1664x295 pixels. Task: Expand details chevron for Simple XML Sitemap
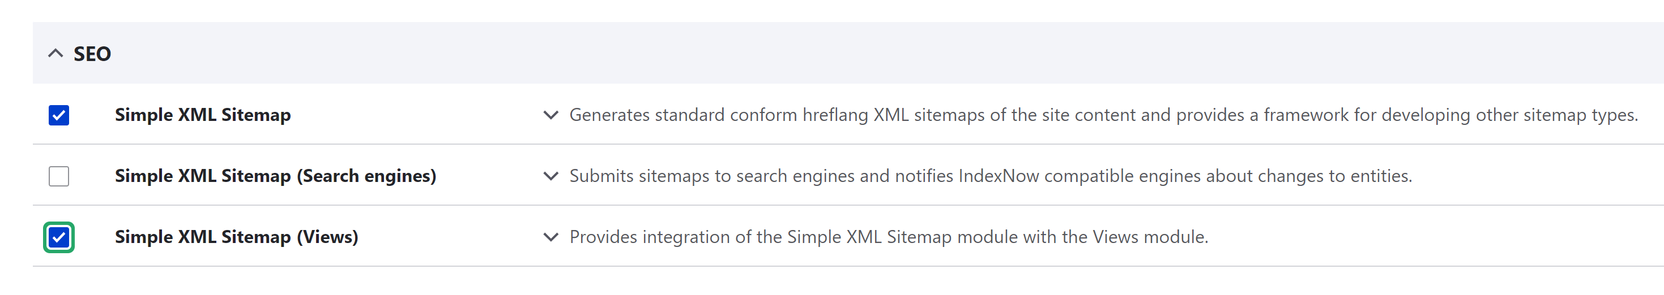click(x=551, y=115)
